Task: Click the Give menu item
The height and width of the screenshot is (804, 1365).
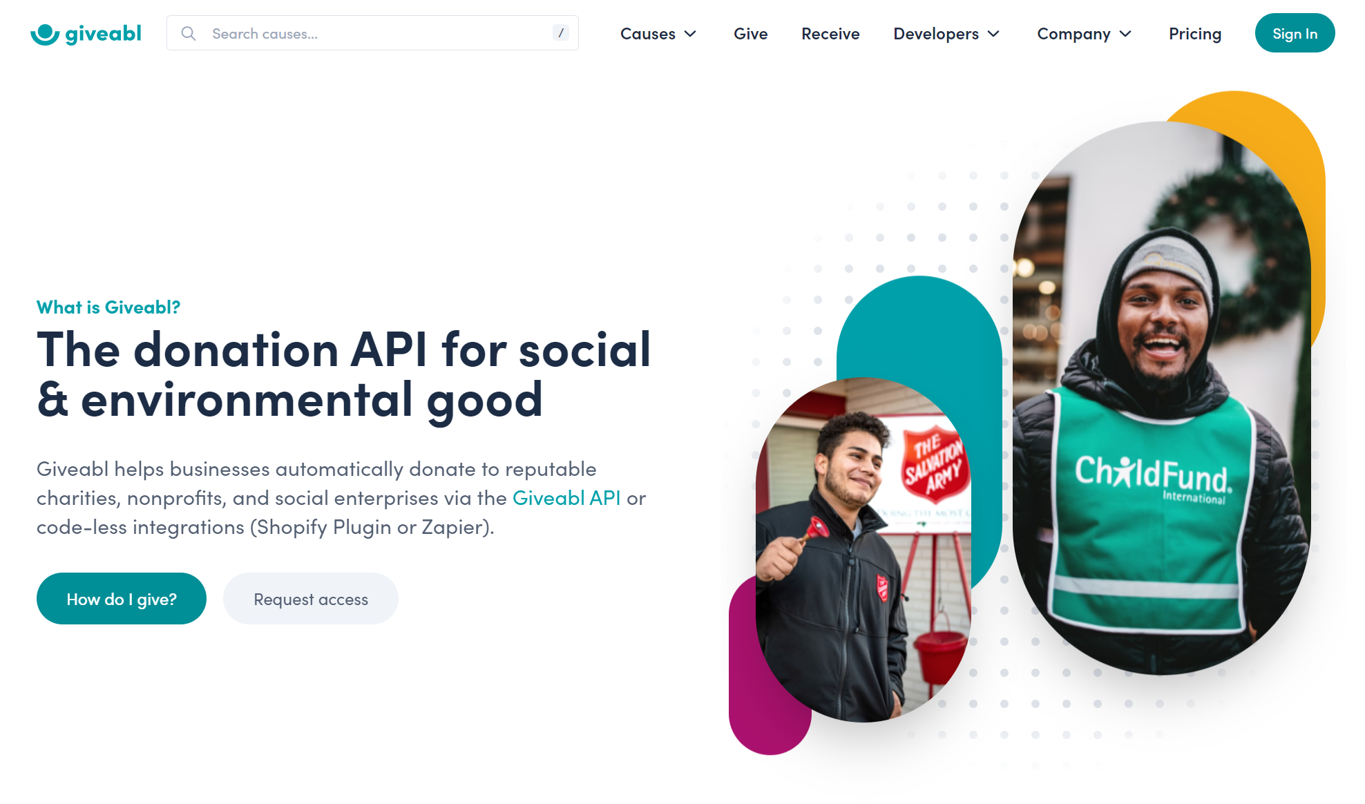Action: click(x=750, y=33)
